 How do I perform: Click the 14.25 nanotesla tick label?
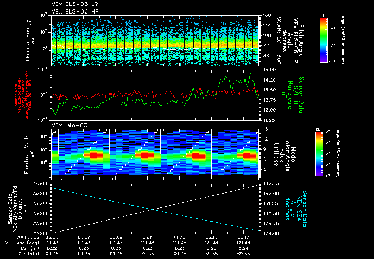coord(269,80)
